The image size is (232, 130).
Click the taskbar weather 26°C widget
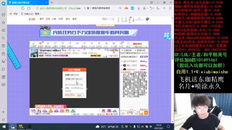pyautogui.click(x=107, y=127)
